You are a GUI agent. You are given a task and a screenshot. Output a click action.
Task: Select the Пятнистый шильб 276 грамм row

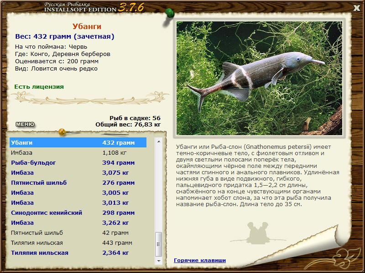78,182
